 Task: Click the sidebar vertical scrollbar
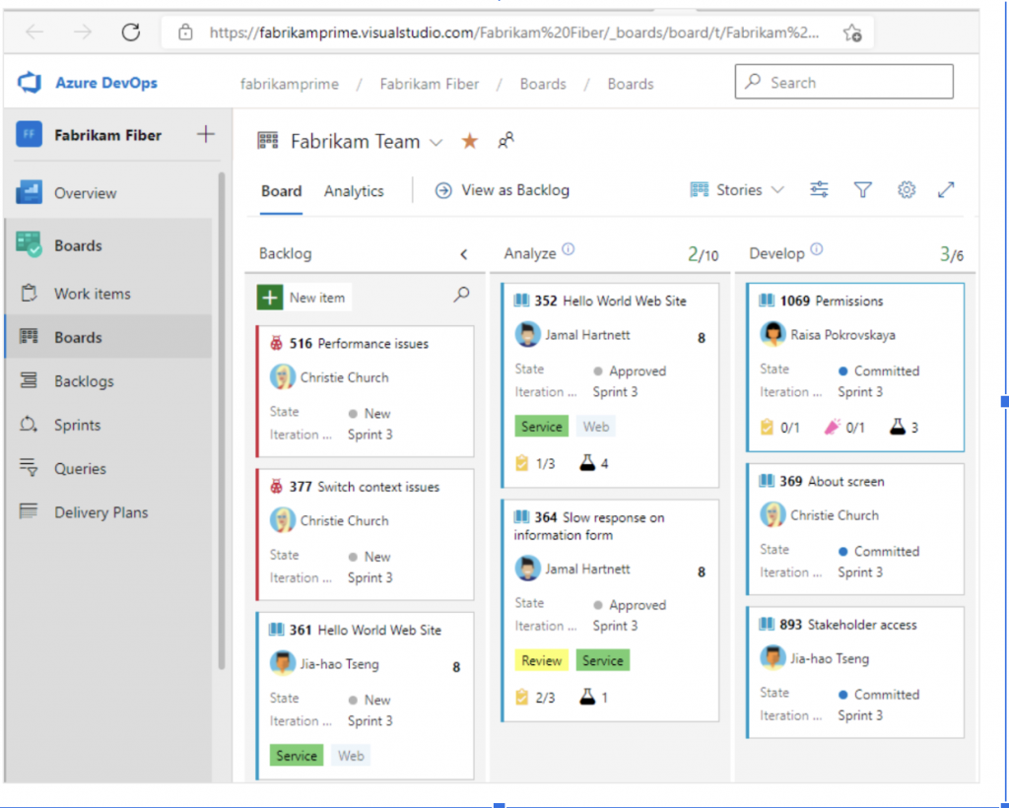[222, 422]
